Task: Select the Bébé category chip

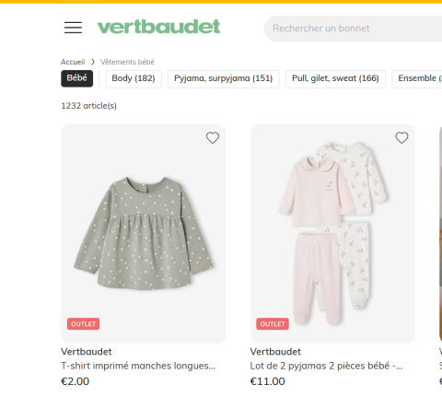Action: (76, 78)
